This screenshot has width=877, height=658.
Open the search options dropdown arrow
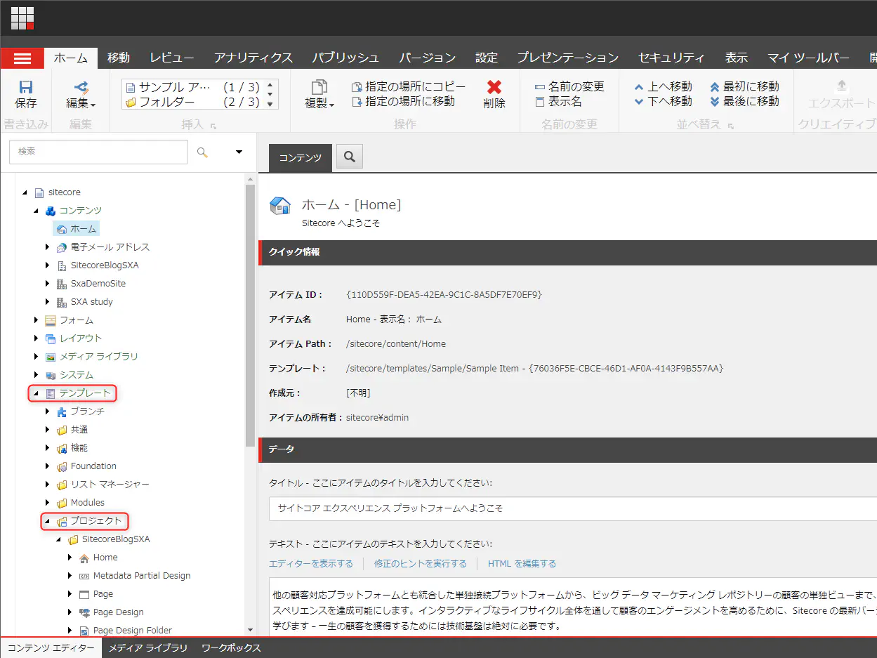[239, 152]
